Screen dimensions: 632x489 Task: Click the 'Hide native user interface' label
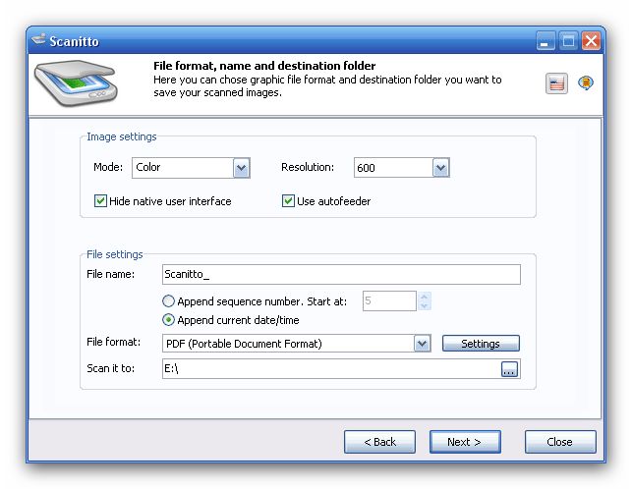(170, 201)
